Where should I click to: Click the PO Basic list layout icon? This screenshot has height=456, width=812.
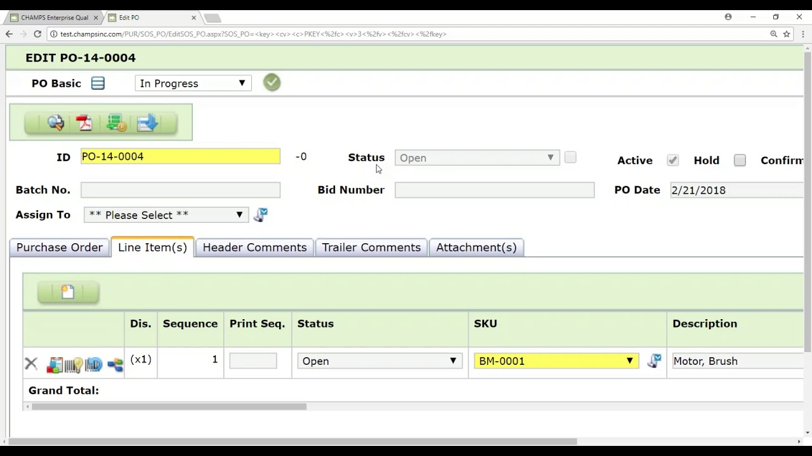(x=98, y=83)
